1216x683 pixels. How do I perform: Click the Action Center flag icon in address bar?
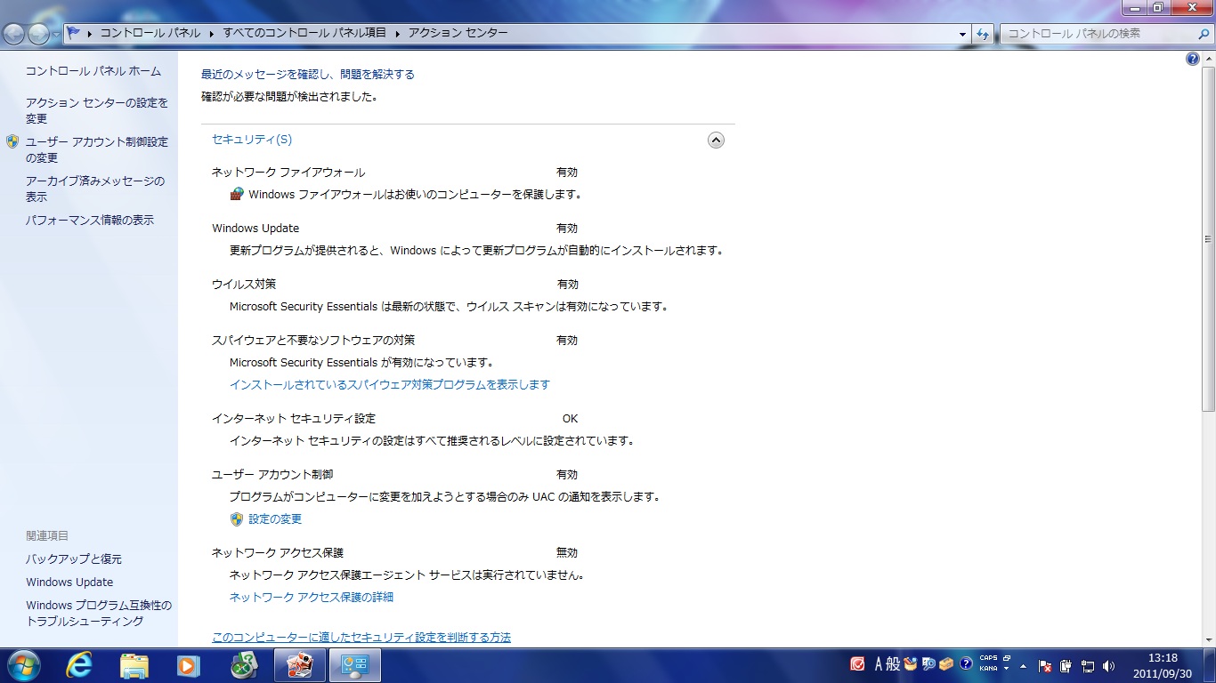coord(74,33)
